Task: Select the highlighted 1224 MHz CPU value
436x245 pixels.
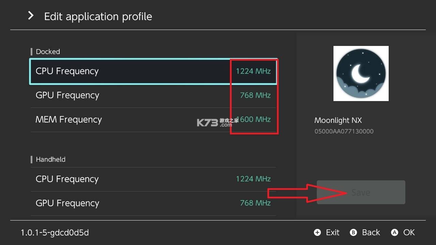Action: [253, 71]
